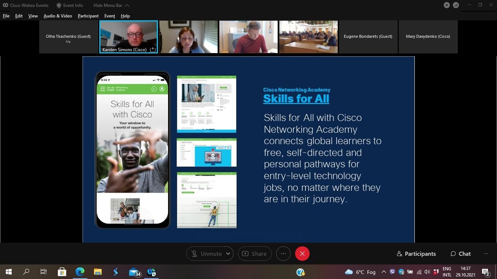Open Task View on the taskbar
Screen dimensions: 497x279
click(44, 272)
